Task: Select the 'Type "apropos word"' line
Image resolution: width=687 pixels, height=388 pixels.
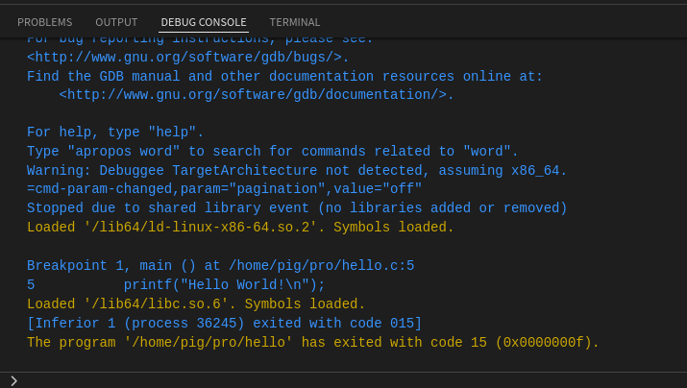Action: pyautogui.click(x=273, y=151)
